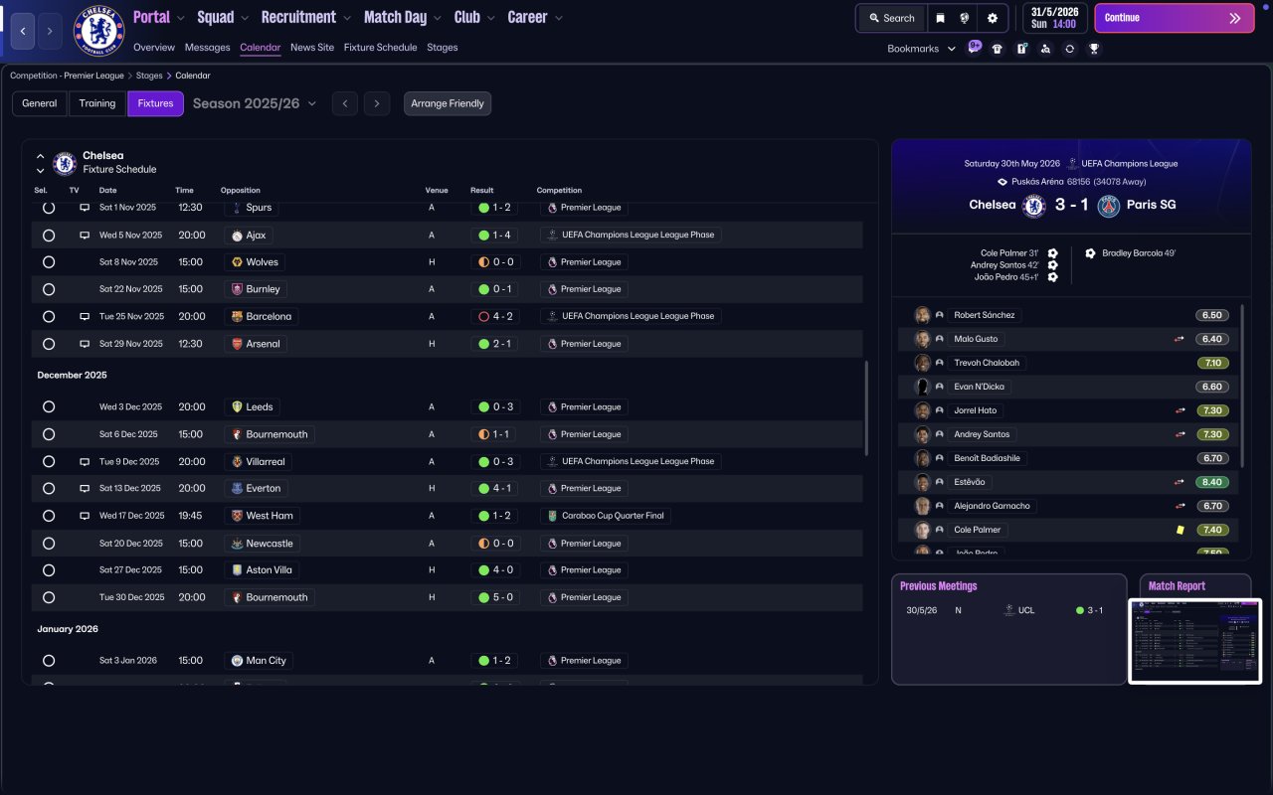Switch to the Fixture Schedule sub-tab
This screenshot has height=795, width=1273.
tap(380, 48)
